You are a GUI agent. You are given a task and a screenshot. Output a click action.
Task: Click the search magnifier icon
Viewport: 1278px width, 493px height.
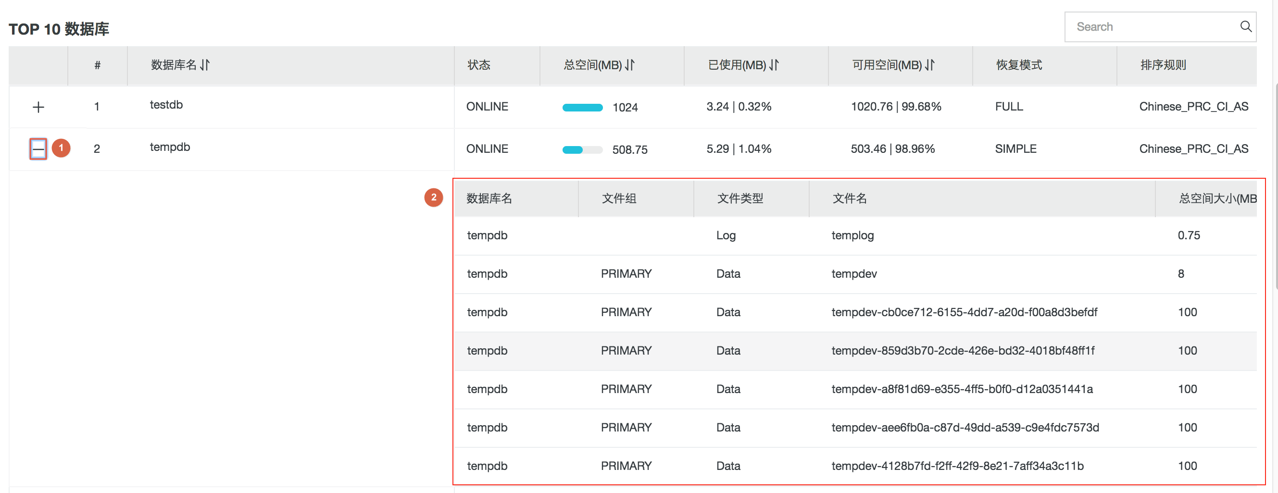pyautogui.click(x=1245, y=27)
